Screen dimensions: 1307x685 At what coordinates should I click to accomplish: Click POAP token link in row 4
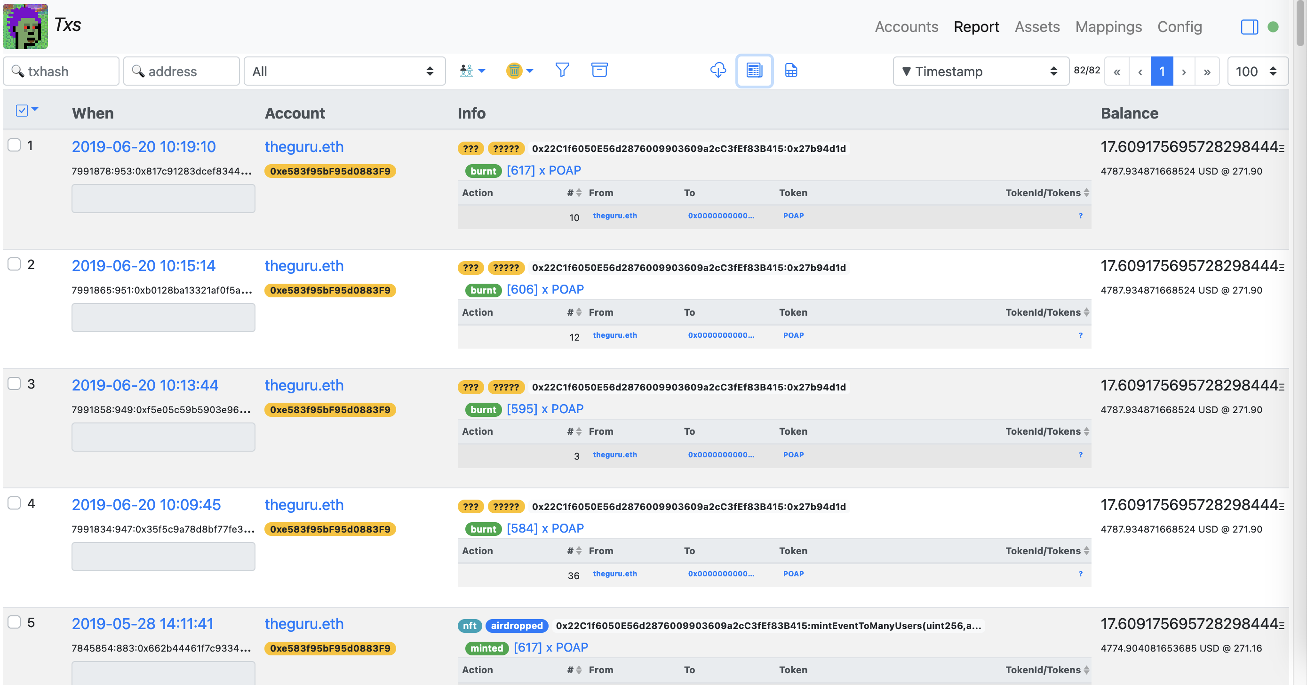(793, 573)
